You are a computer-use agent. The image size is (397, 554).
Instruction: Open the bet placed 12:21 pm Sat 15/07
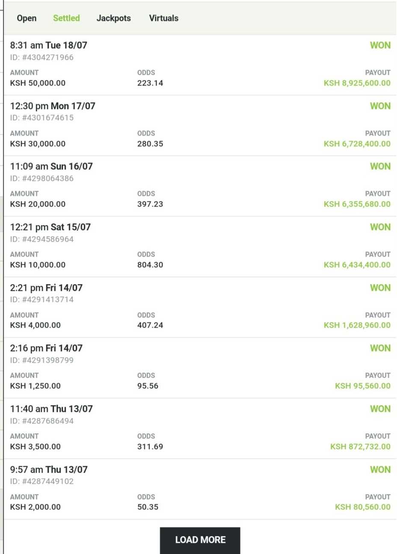tap(50, 227)
